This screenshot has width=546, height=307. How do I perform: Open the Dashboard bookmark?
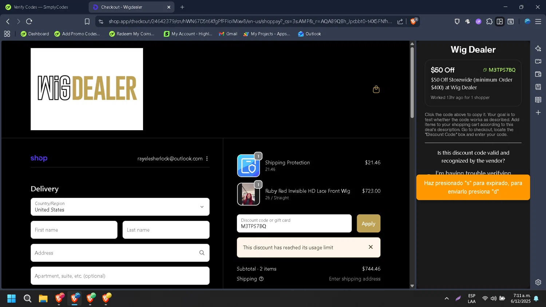click(x=35, y=34)
